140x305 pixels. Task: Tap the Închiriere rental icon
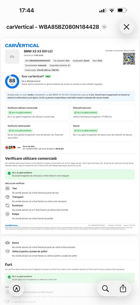tap(7, 205)
